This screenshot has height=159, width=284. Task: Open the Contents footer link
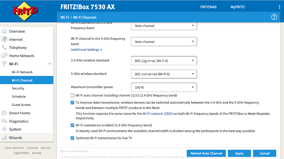(32, 148)
